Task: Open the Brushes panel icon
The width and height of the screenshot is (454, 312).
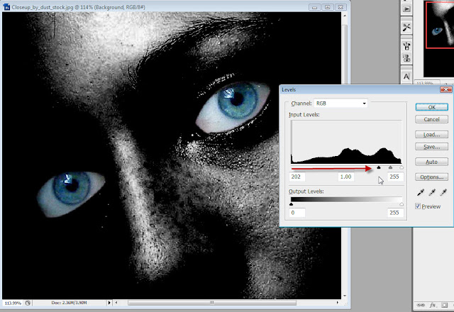Action: [x=406, y=45]
